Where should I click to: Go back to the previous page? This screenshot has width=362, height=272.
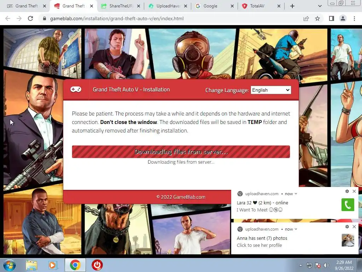(8, 18)
